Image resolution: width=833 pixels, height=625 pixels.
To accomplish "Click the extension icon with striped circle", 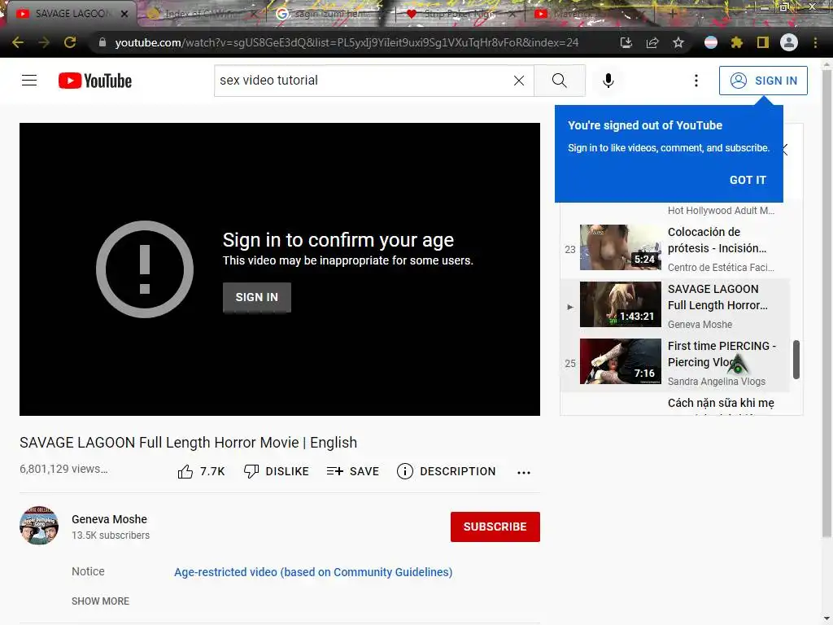I will [711, 42].
